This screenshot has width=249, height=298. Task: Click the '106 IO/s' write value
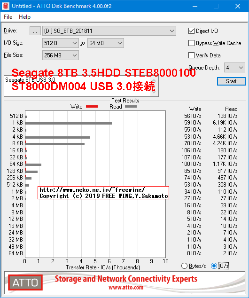click(x=191, y=150)
